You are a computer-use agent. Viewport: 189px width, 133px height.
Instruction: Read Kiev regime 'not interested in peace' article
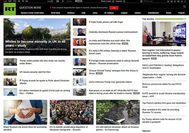pos(163,54)
